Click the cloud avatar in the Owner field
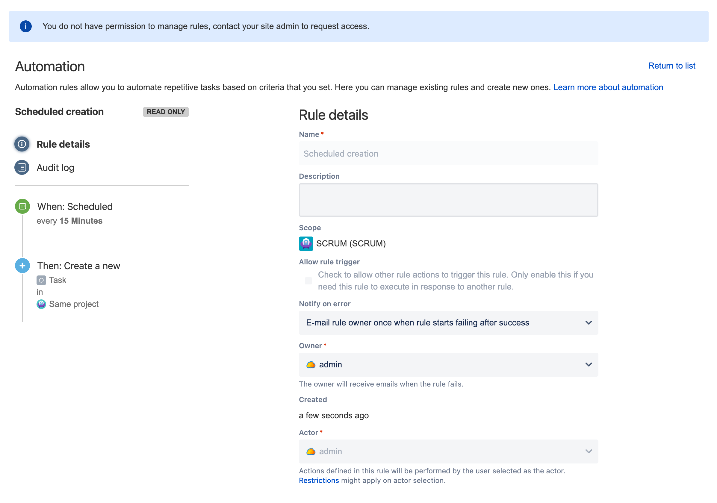 (x=311, y=364)
